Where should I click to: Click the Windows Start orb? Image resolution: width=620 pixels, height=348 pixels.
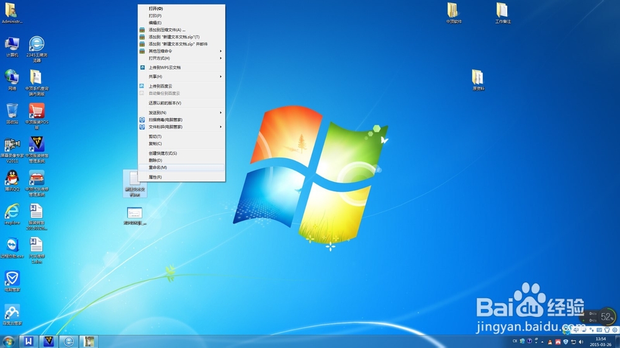tap(8, 341)
